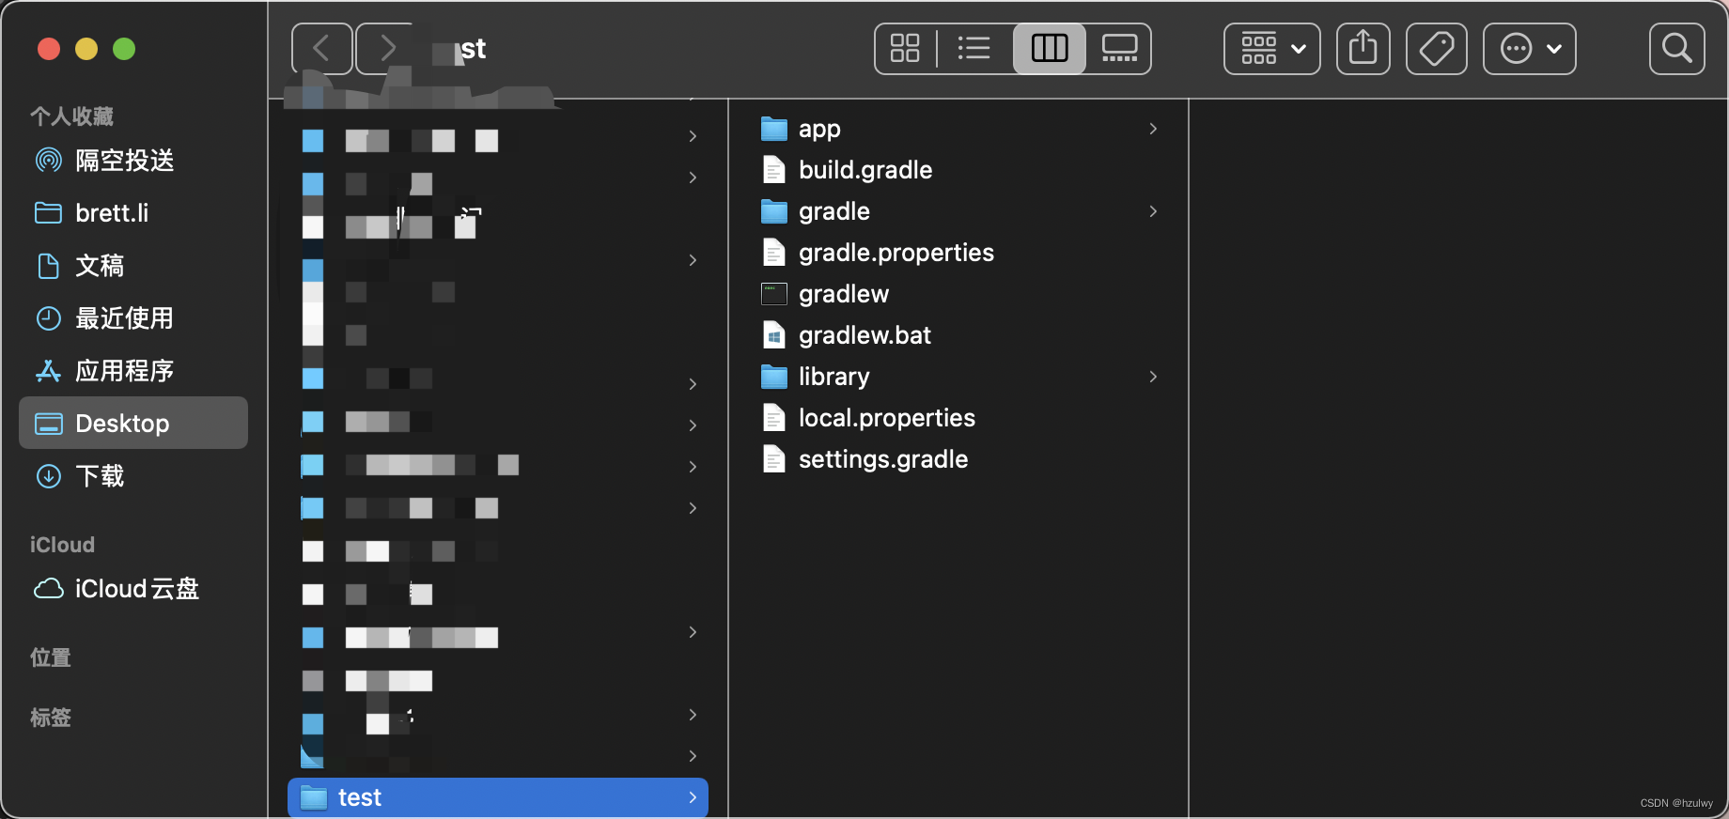The width and height of the screenshot is (1729, 819).
Task: Switch to icon grid view
Action: pos(905,48)
